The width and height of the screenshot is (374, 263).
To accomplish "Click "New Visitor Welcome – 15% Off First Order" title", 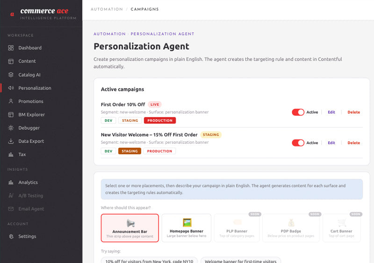I will [x=149, y=135].
